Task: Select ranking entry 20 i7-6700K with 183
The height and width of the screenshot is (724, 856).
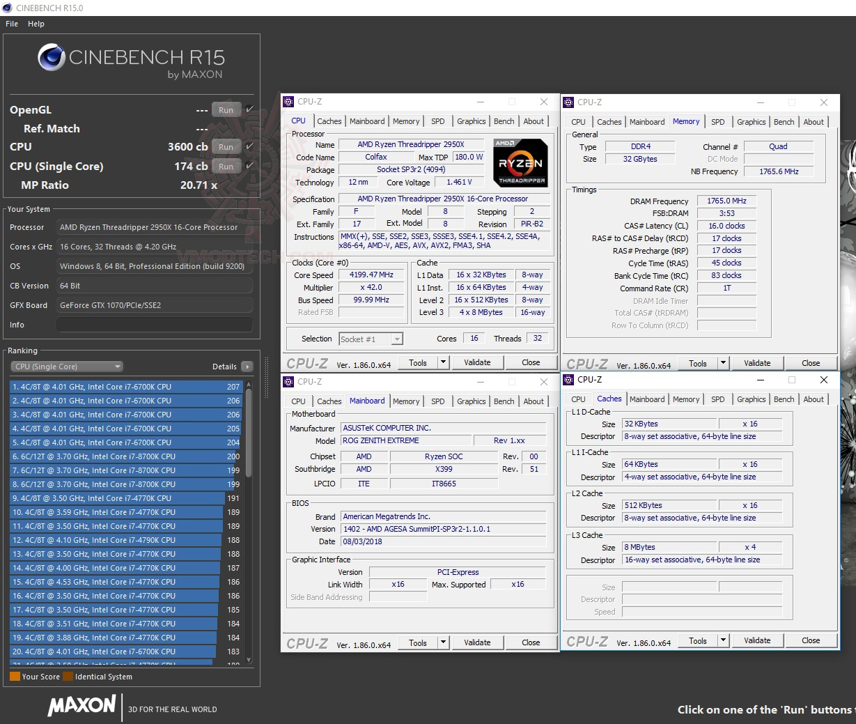Action: 125,652
